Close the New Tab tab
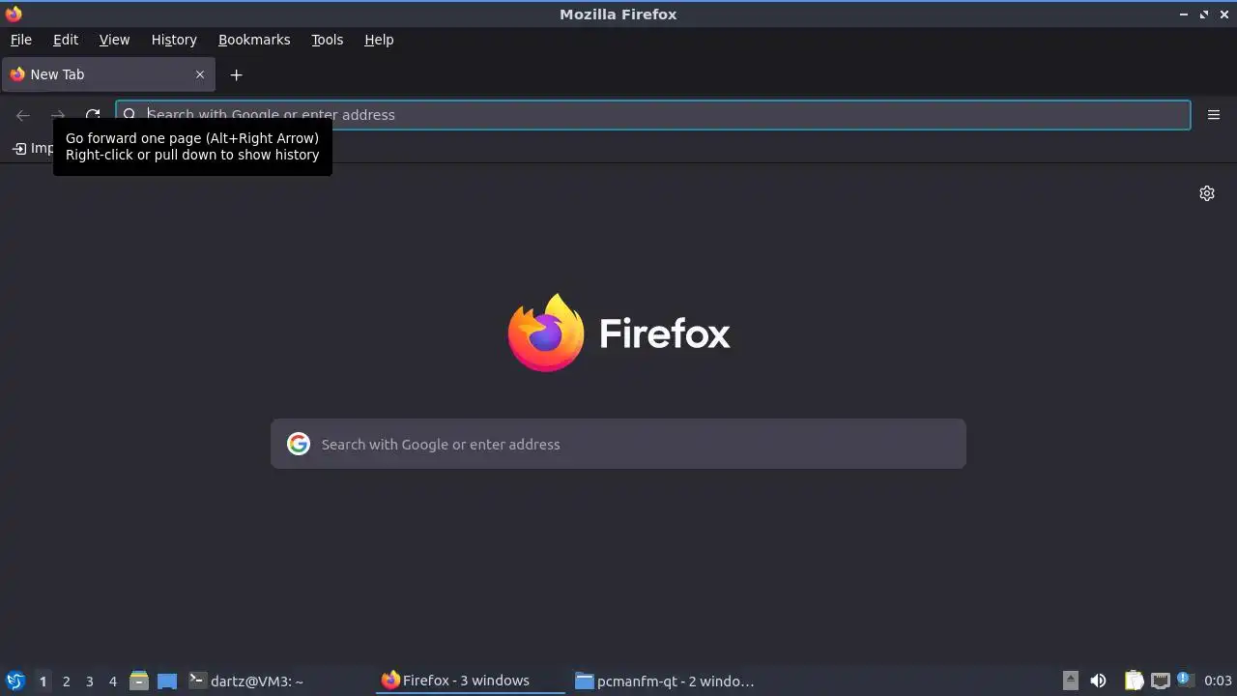This screenshot has width=1237, height=696. (200, 74)
